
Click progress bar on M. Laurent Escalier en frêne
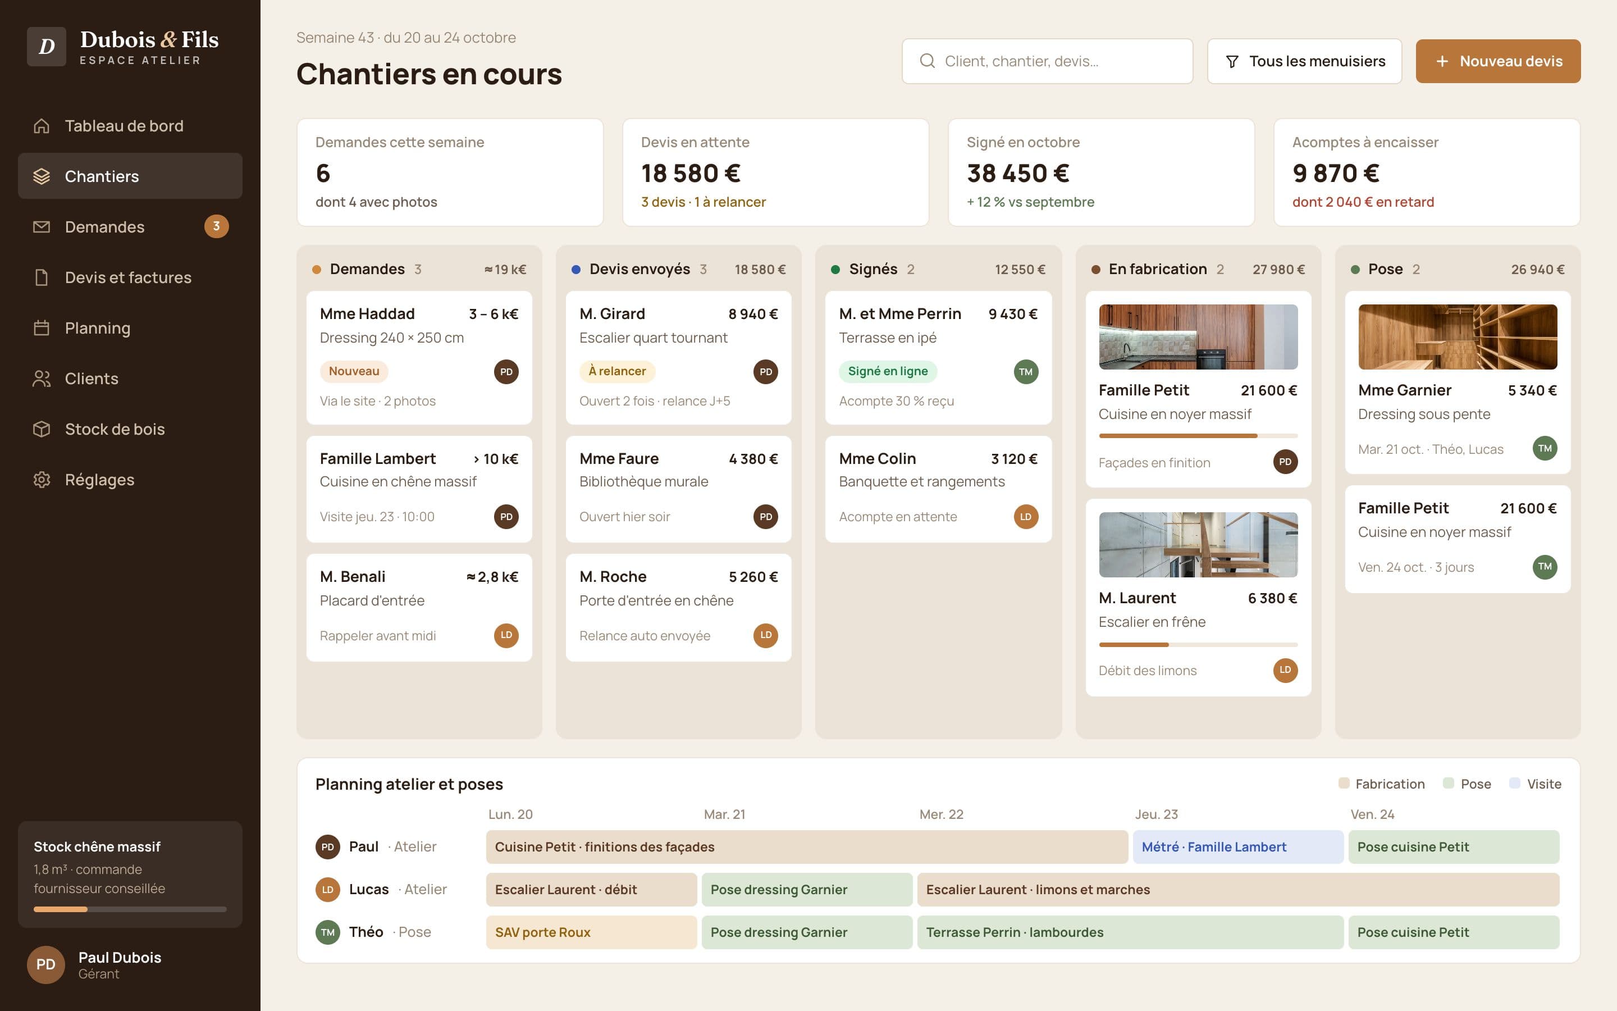point(1198,645)
